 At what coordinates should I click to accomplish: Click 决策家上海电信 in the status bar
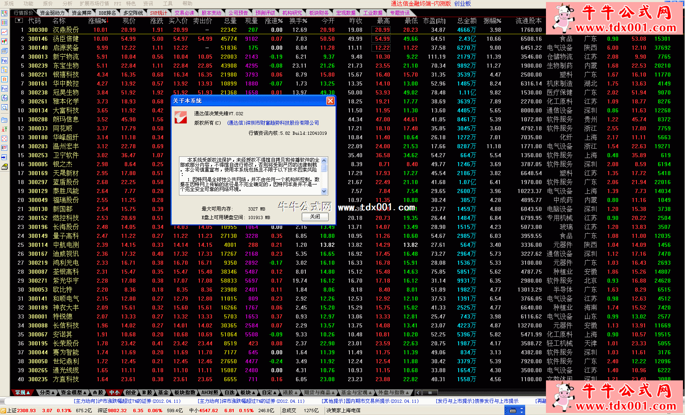point(343,411)
